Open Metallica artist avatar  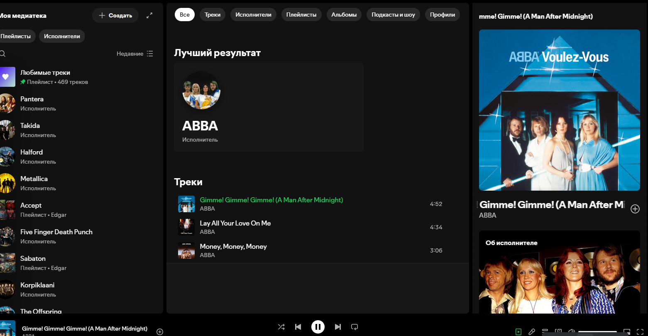coord(7,183)
